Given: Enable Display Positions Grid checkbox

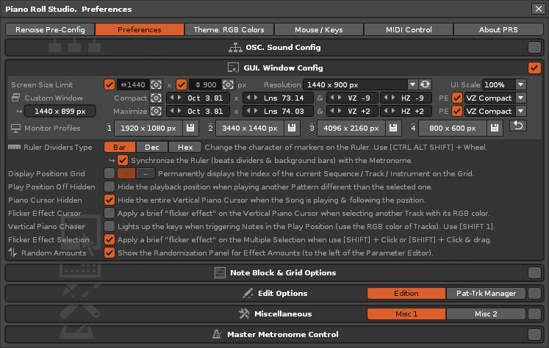Looking at the screenshot, I should 110,173.
